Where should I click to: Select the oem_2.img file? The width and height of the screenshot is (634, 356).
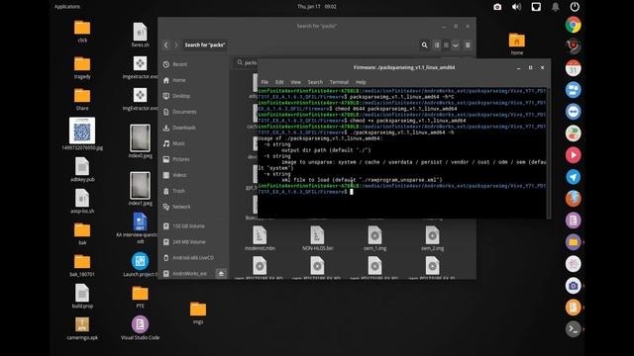[432, 238]
